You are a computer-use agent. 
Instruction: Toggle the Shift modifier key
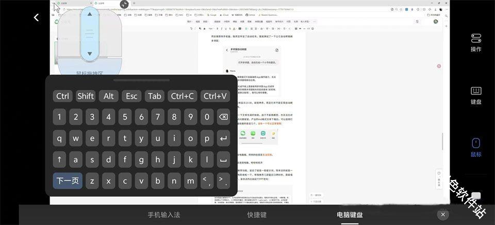[x=86, y=96]
